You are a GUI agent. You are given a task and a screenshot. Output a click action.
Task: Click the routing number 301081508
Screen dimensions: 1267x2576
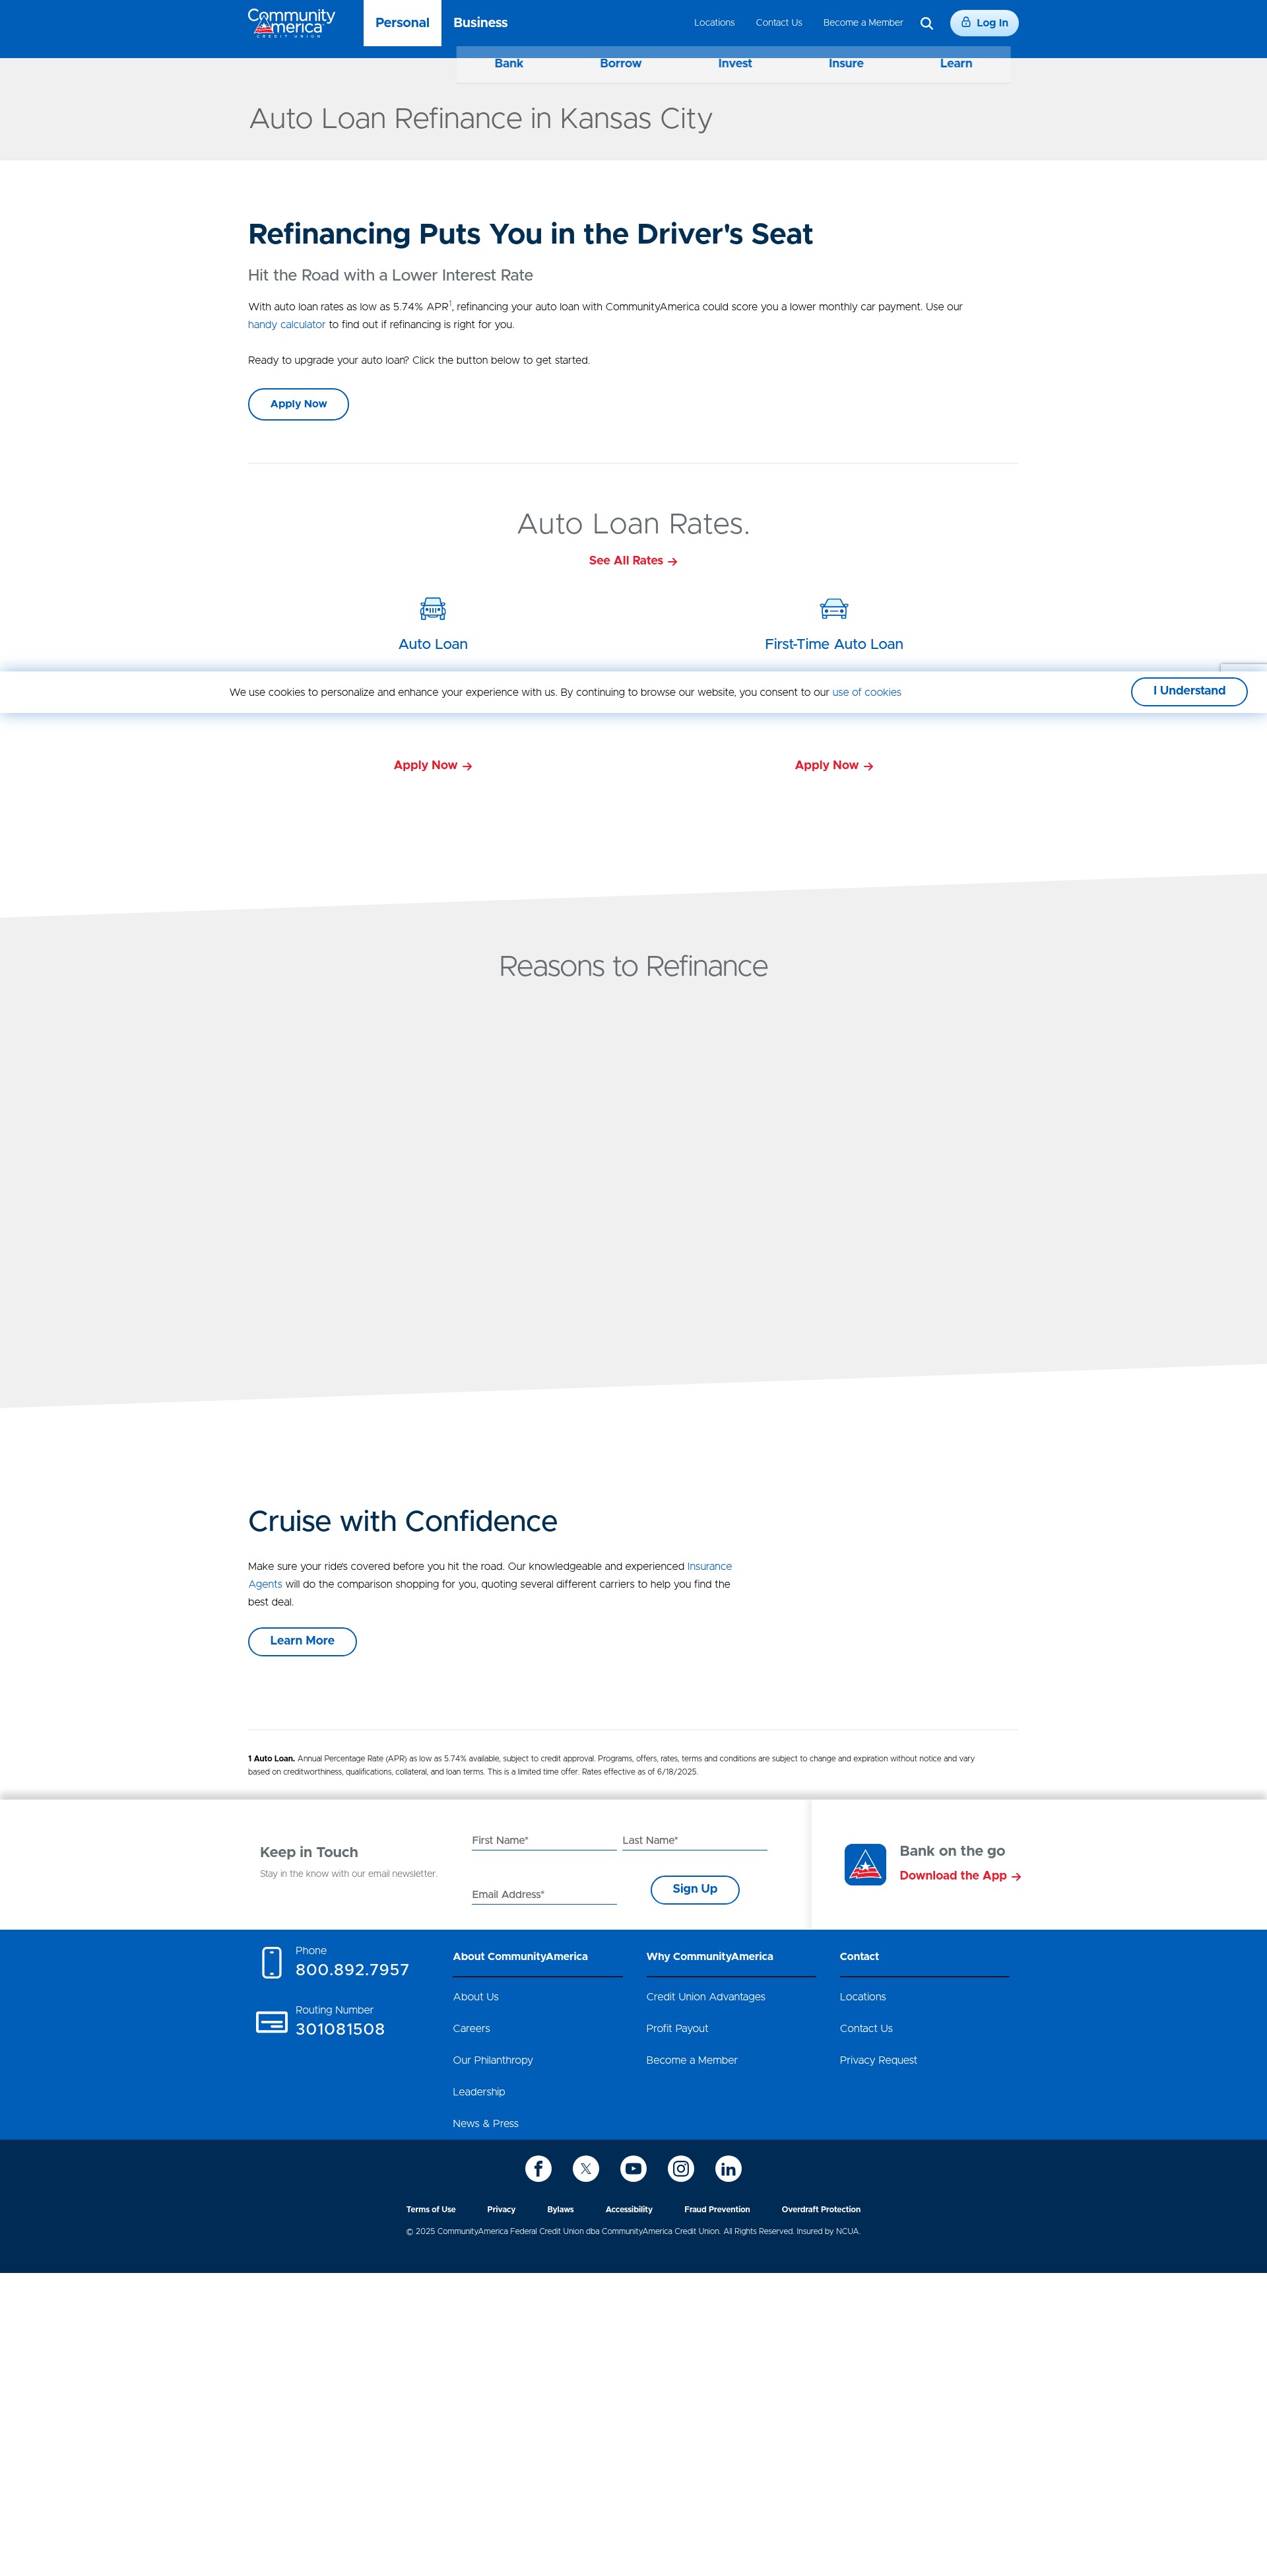point(340,2029)
